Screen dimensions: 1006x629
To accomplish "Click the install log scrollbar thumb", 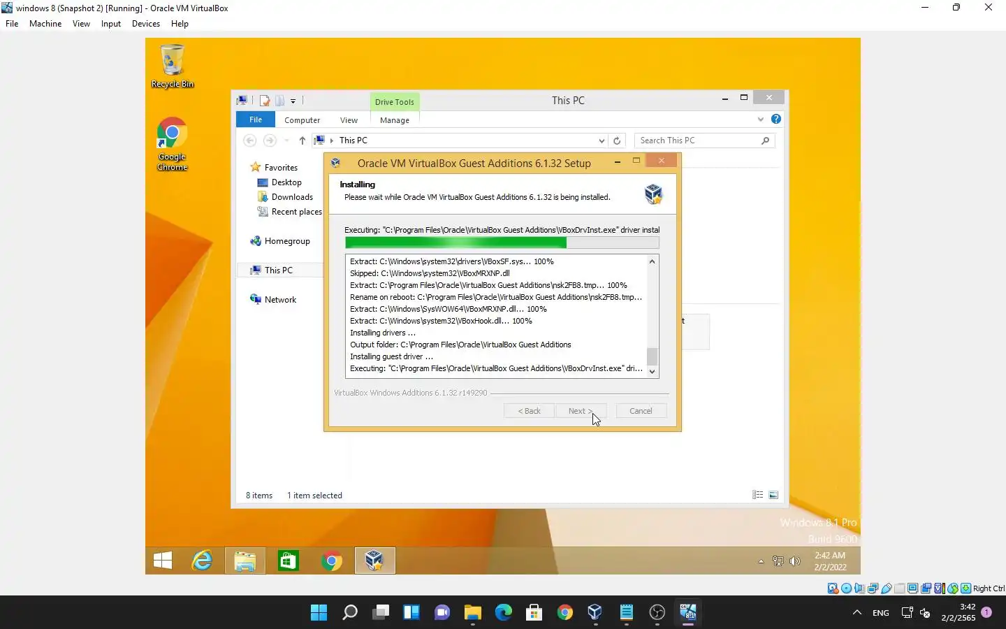I will [x=653, y=356].
